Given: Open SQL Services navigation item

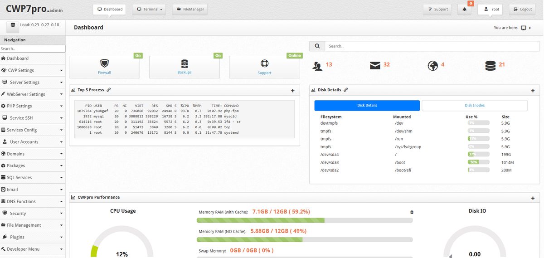Looking at the screenshot, I should (33, 177).
